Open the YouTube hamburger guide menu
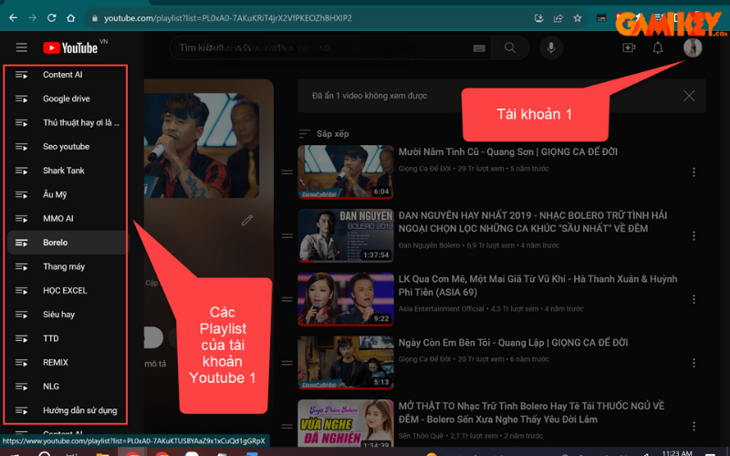Screen dimensions: 730x456 [x=21, y=47]
